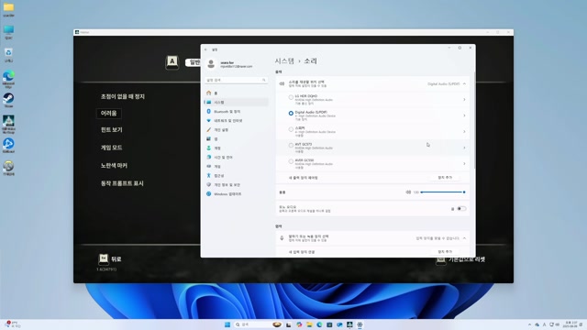Click the Steam desktop icon
This screenshot has height=330, width=587.
click(x=8, y=100)
